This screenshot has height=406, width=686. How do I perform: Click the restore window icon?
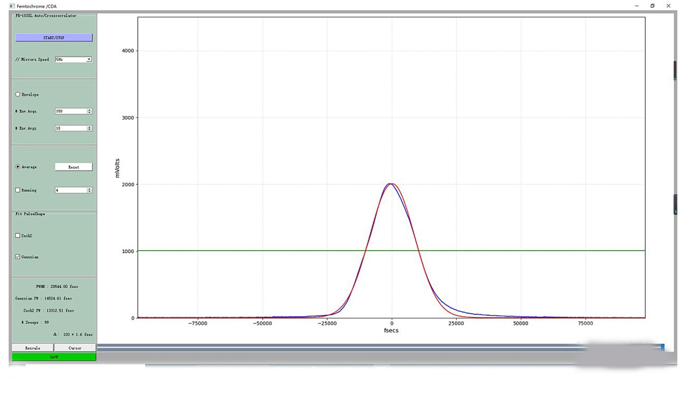tap(652, 6)
